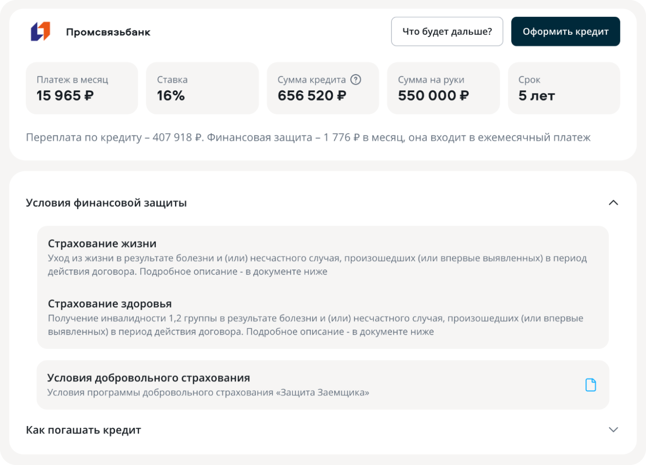Click the Условия финансовой защиты section header
646x465 pixels.
(106, 203)
